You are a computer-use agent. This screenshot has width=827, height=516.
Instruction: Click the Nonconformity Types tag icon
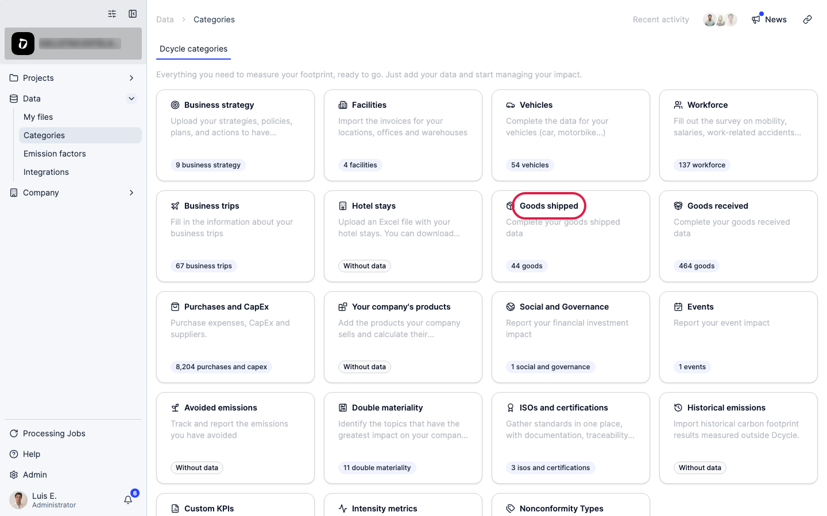click(511, 509)
